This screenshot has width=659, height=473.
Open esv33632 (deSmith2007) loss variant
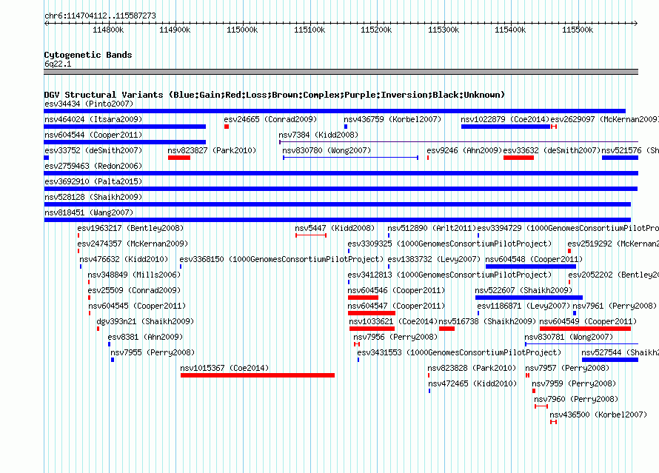[518, 158]
